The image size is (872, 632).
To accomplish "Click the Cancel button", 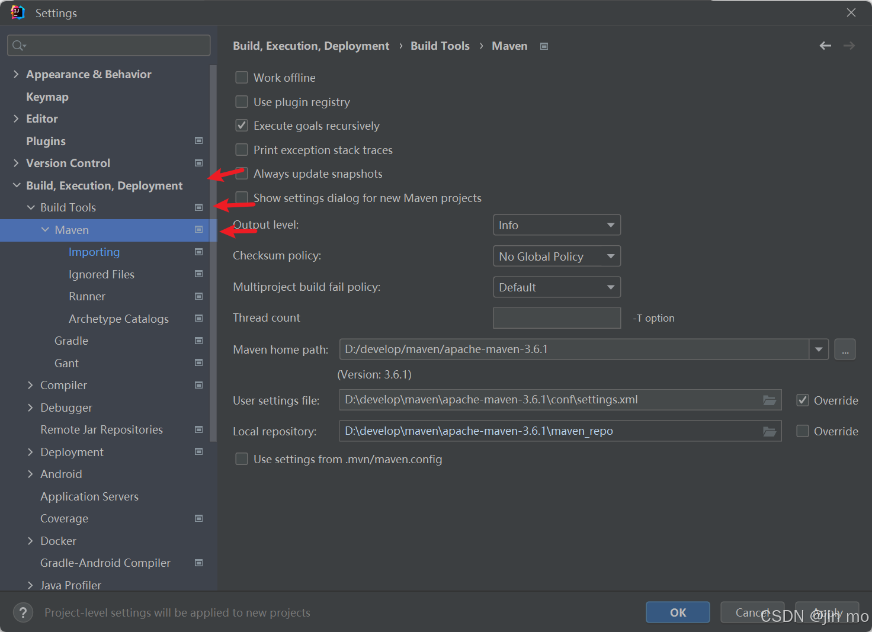I will tap(752, 612).
